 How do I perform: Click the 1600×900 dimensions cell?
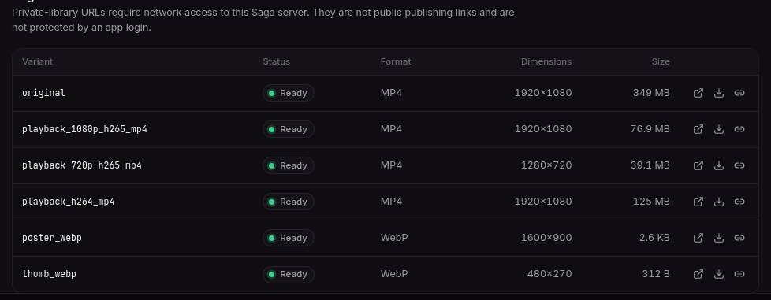click(546, 238)
